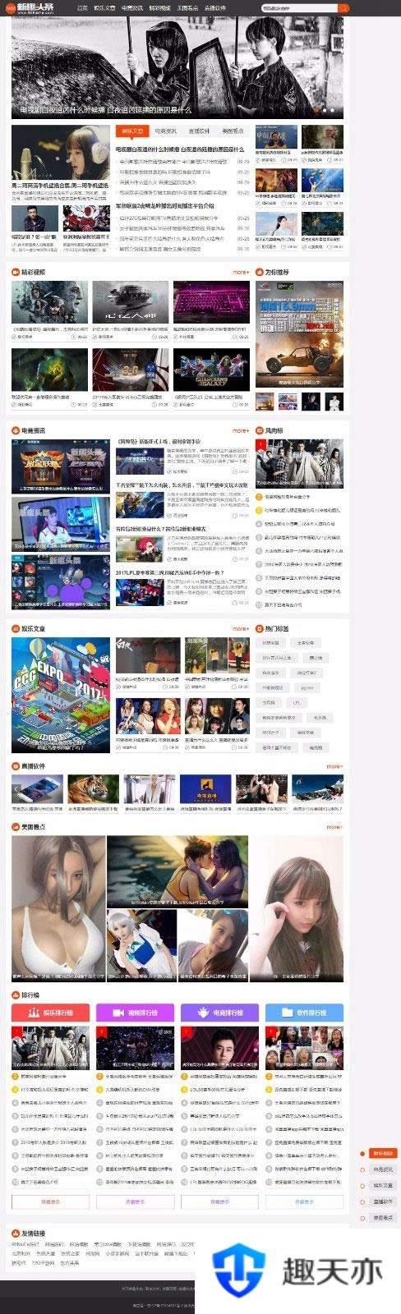This screenshot has width=401, height=1314.
Task: Open the thumbnail of the girl with headphones
Action: tap(59, 154)
